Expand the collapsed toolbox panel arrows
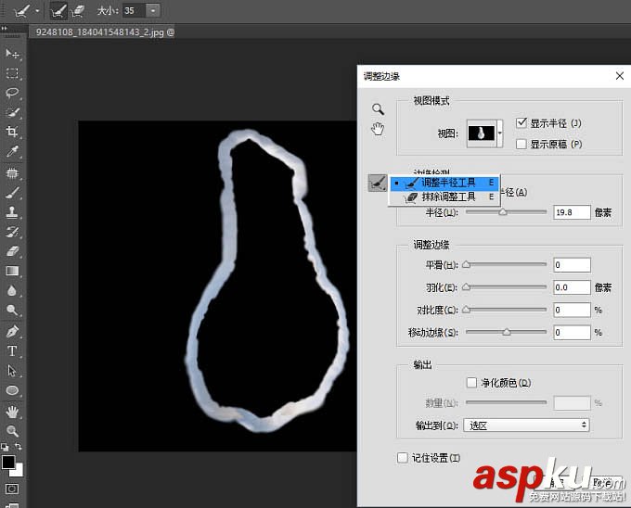The image size is (631, 508). (4, 28)
